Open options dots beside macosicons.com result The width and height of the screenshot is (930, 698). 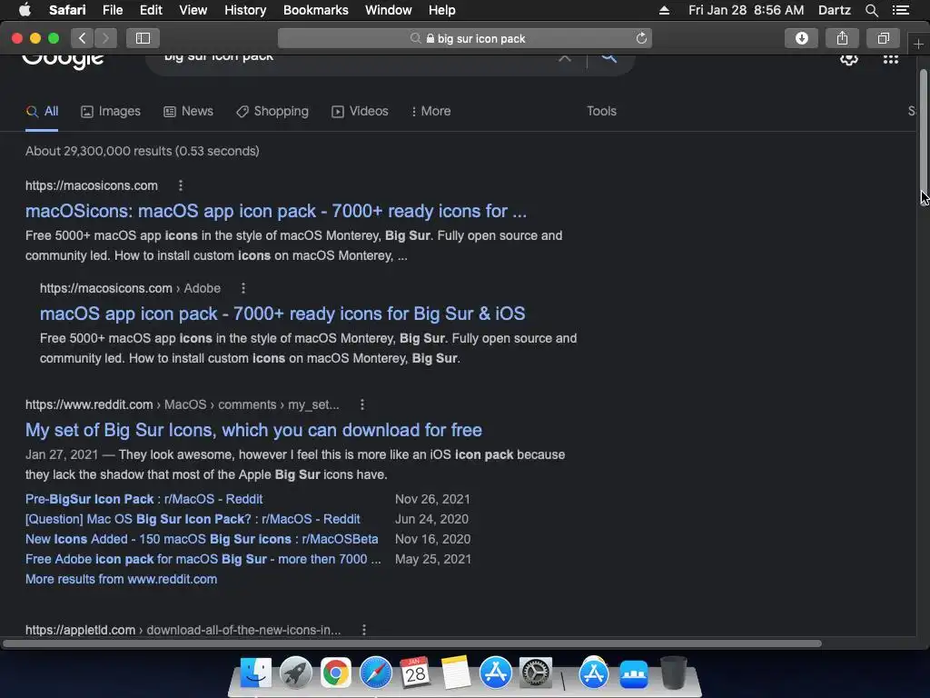pos(181,185)
